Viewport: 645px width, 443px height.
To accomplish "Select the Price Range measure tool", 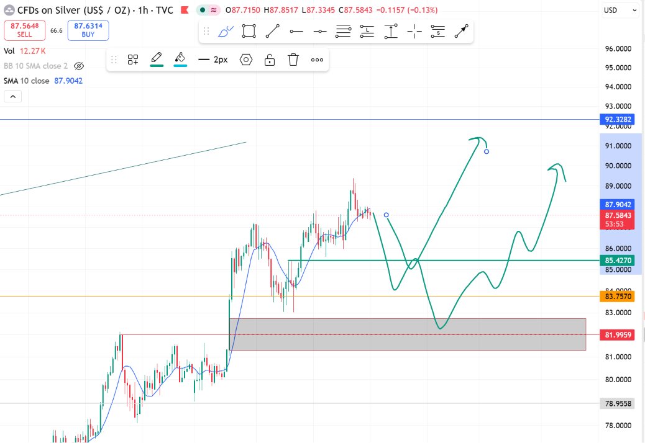I will coord(391,31).
